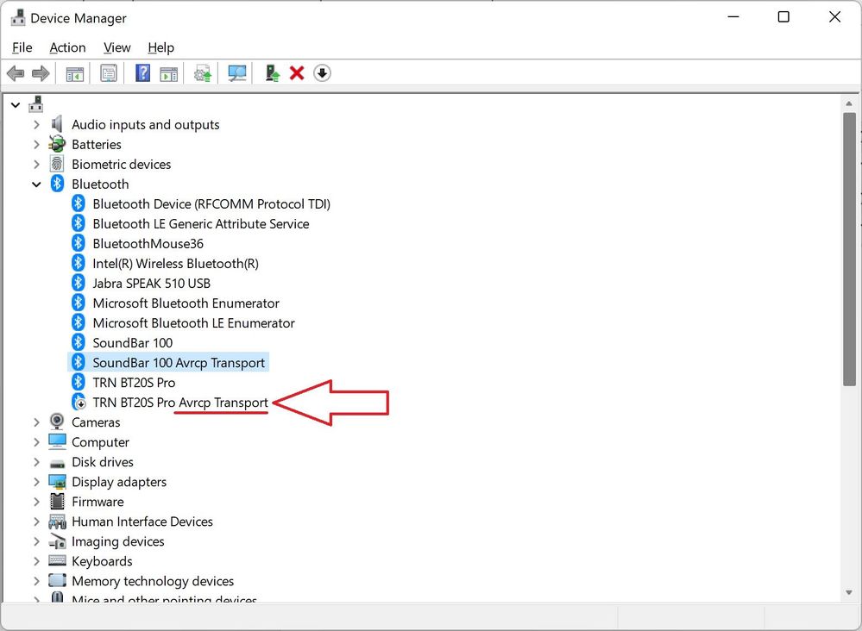Click the vertical scrollbar thumb
Image resolution: width=862 pixels, height=631 pixels.
849,249
